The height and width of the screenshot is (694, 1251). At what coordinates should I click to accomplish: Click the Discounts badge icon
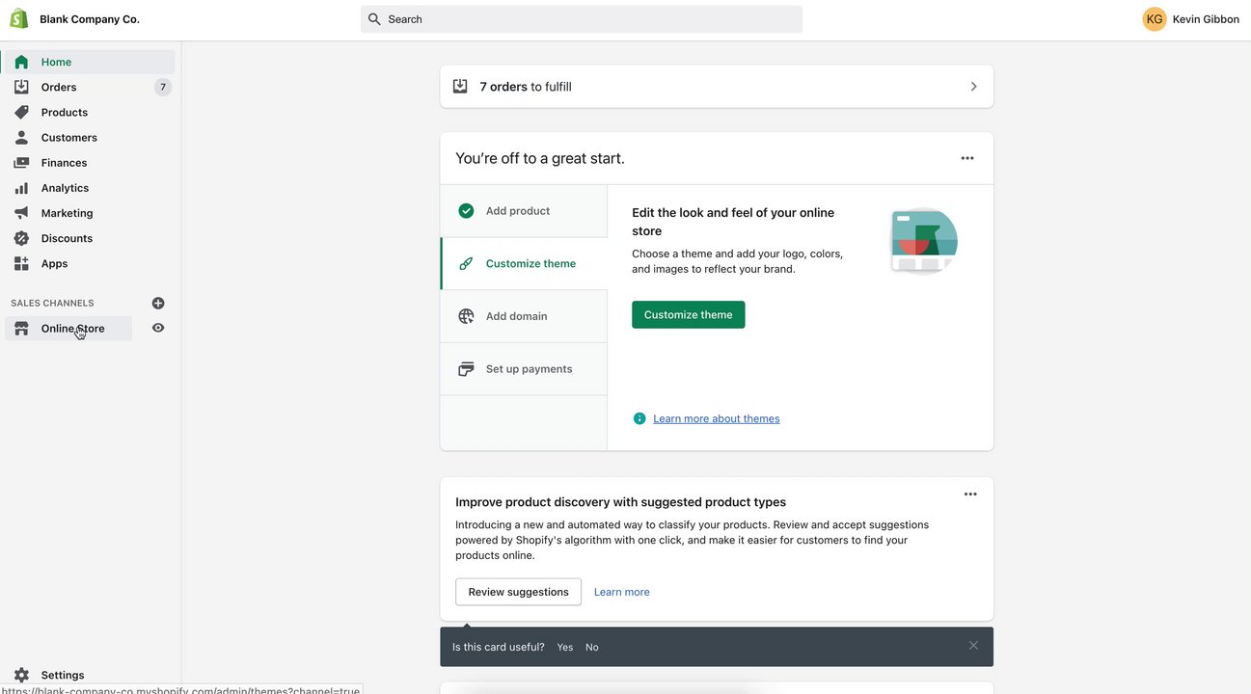[21, 238]
